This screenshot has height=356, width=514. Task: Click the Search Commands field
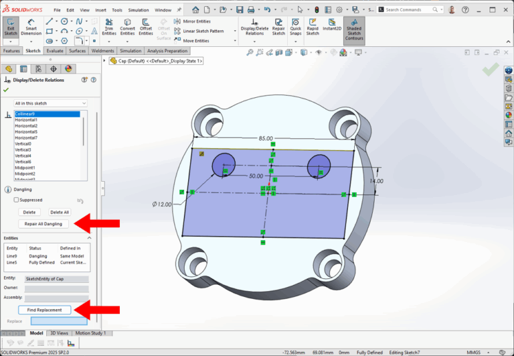coord(410,10)
